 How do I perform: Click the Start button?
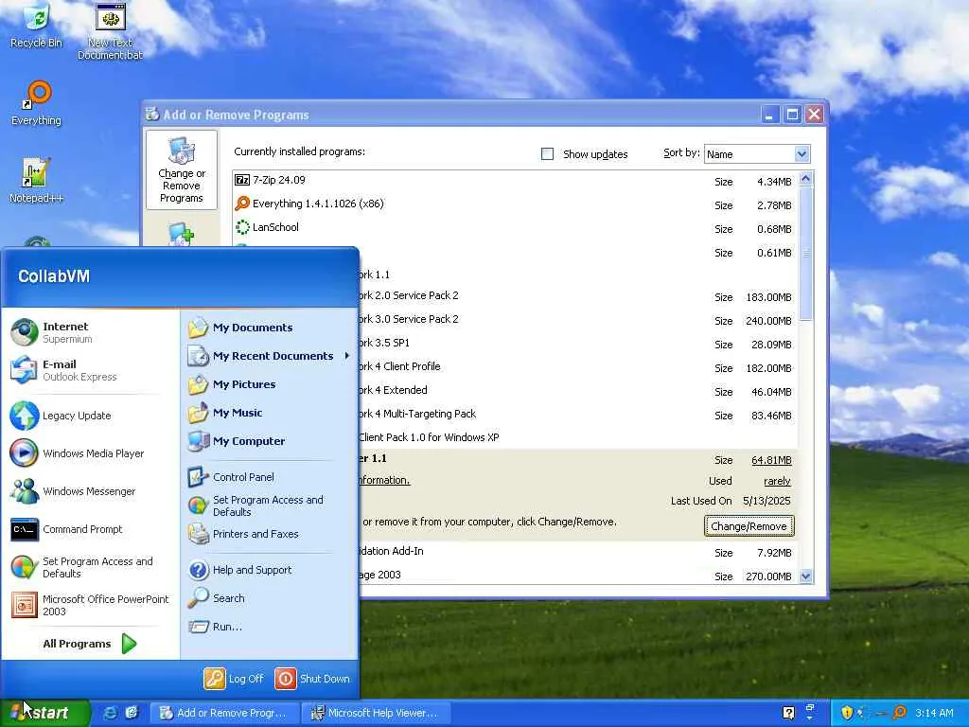pos(44,713)
